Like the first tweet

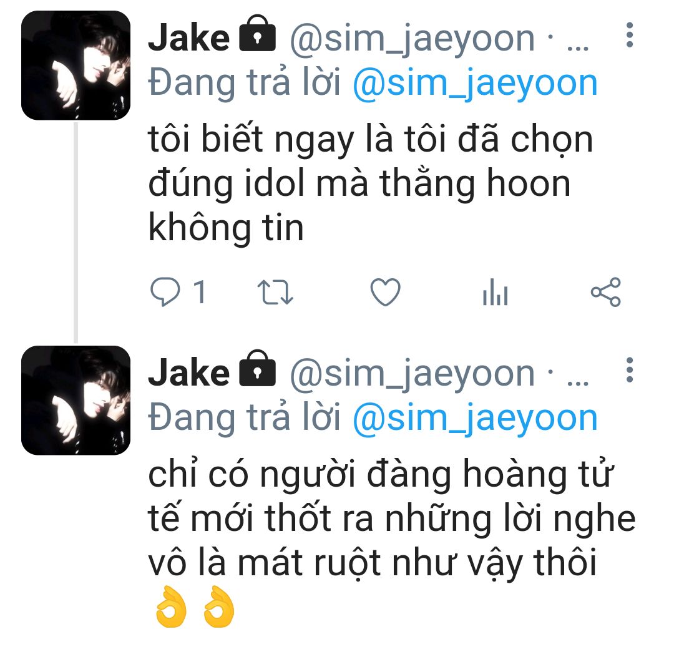pyautogui.click(x=385, y=292)
